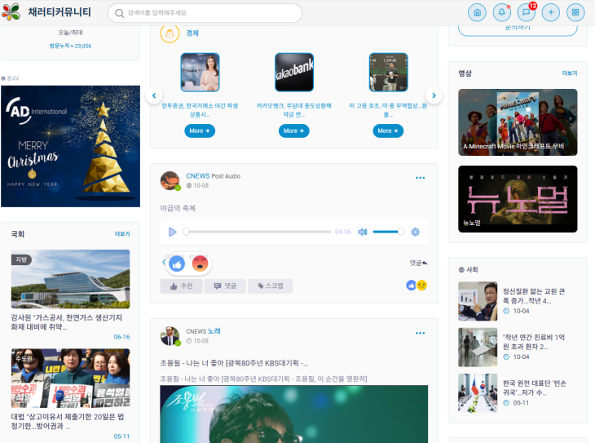Play the 야곱의 축복 audio

coord(172,232)
